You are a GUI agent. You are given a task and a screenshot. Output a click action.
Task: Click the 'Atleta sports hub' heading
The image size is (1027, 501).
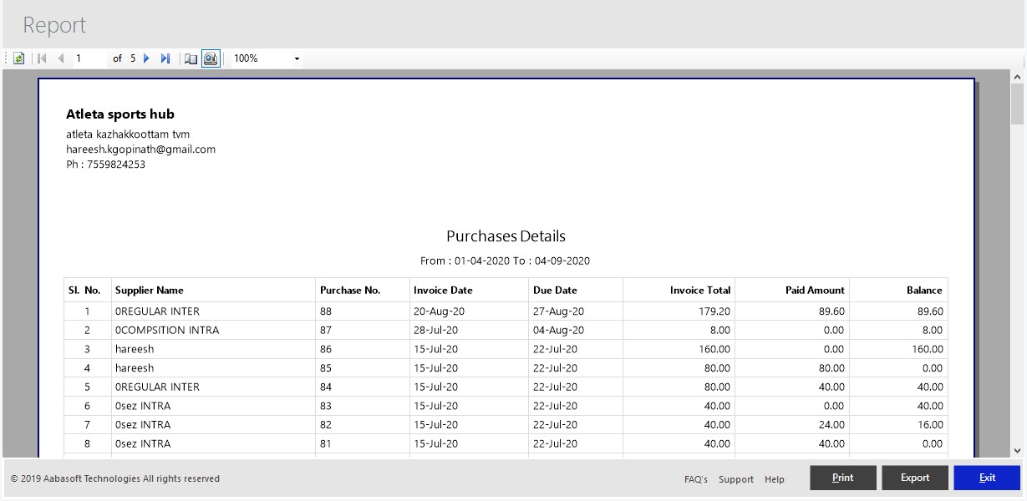pos(120,114)
